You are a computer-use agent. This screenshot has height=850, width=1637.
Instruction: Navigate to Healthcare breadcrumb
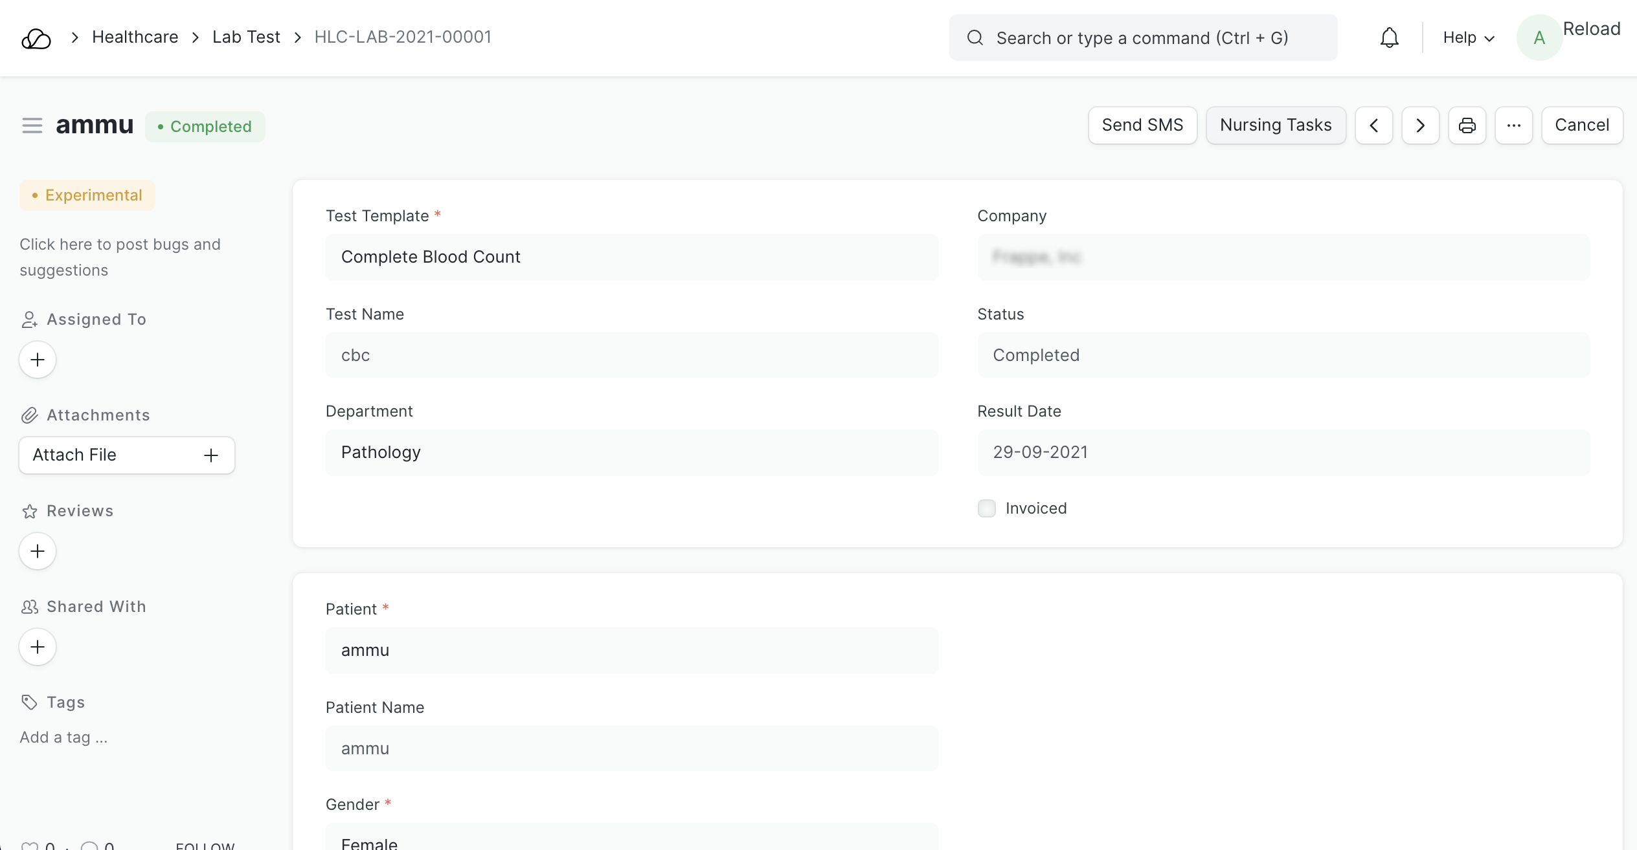(x=135, y=37)
